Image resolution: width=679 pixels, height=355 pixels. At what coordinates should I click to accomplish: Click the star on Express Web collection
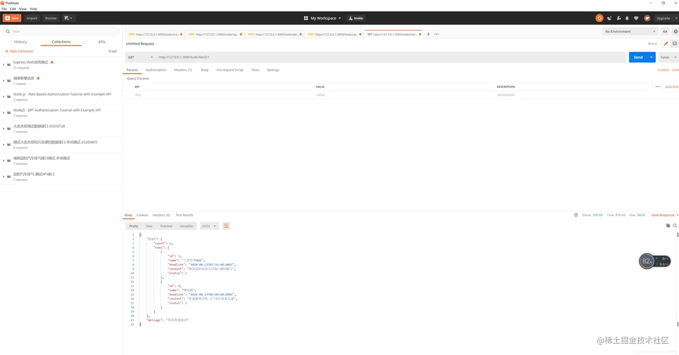52,62
